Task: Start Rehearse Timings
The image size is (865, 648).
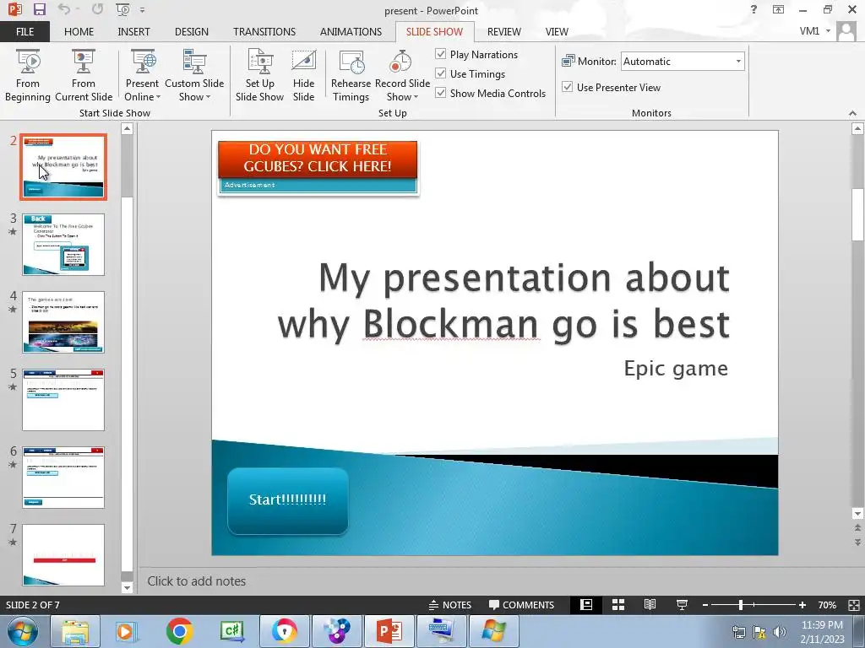Action: pyautogui.click(x=351, y=75)
